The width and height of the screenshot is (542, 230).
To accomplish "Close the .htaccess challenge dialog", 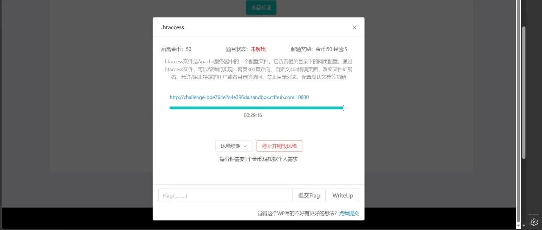I will (354, 27).
